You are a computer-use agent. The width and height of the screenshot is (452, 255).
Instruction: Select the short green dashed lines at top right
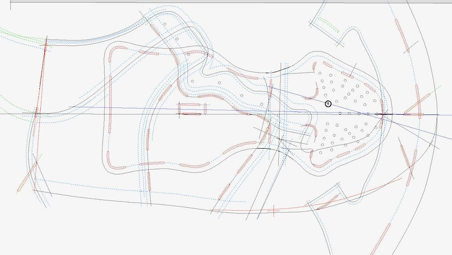tap(328, 24)
